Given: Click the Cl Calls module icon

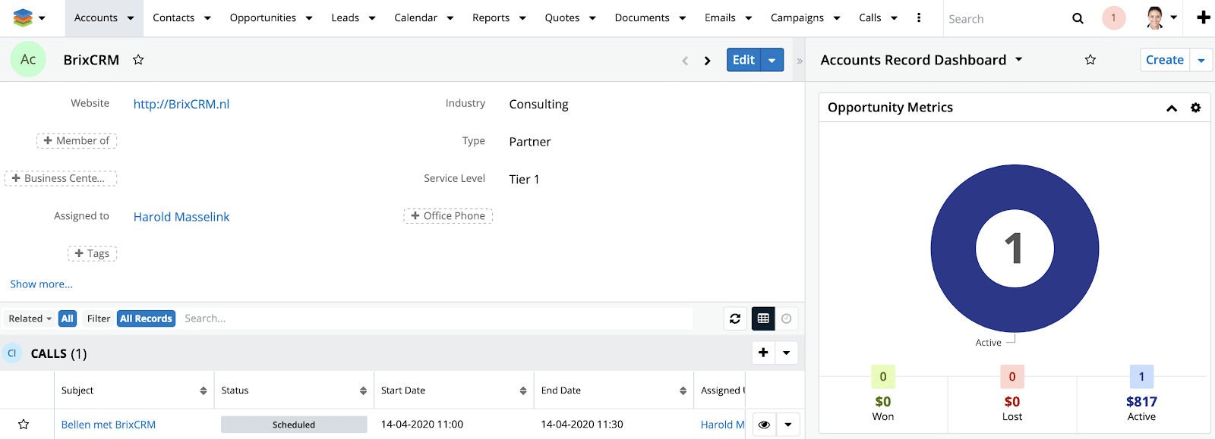Looking at the screenshot, I should click(12, 353).
